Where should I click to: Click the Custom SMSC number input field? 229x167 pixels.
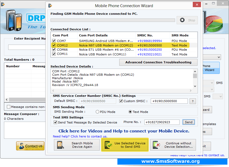[169, 101]
